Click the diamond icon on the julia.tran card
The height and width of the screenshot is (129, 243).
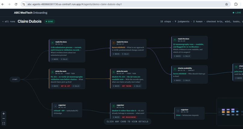pos(236,67)
